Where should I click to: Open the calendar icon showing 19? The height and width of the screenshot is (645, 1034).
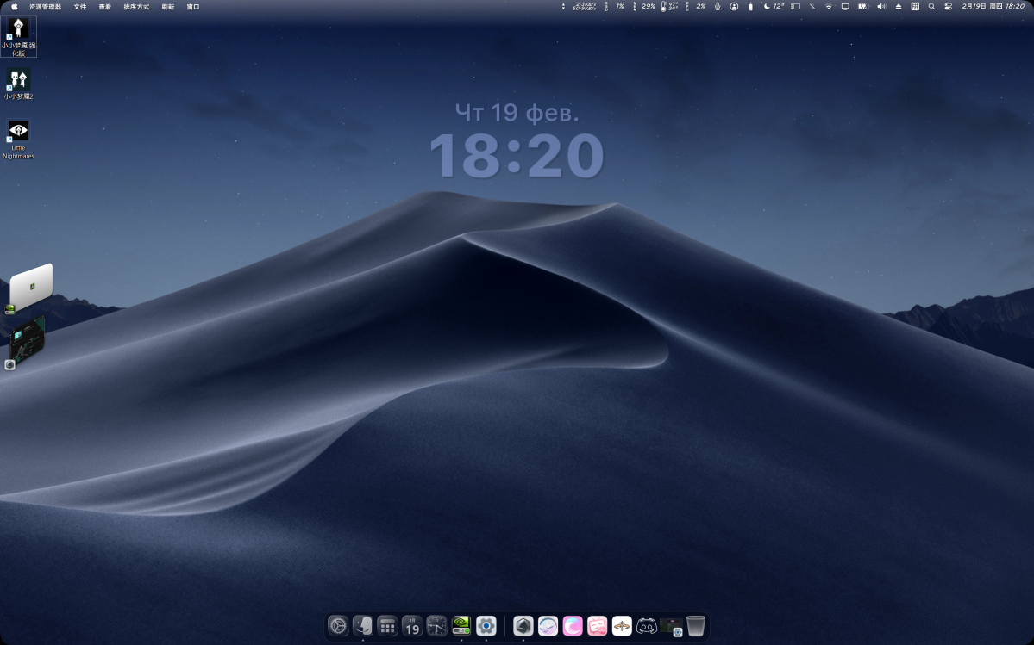pos(412,626)
